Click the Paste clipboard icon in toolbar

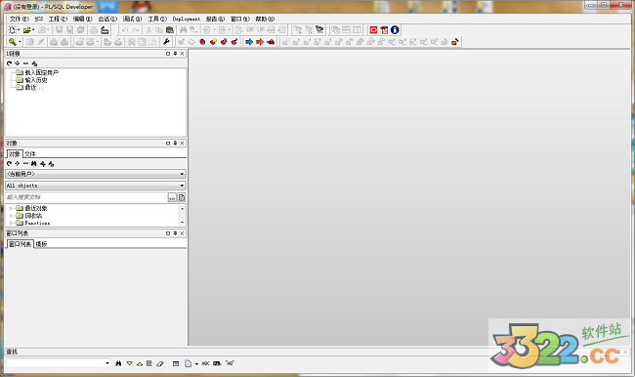point(170,30)
